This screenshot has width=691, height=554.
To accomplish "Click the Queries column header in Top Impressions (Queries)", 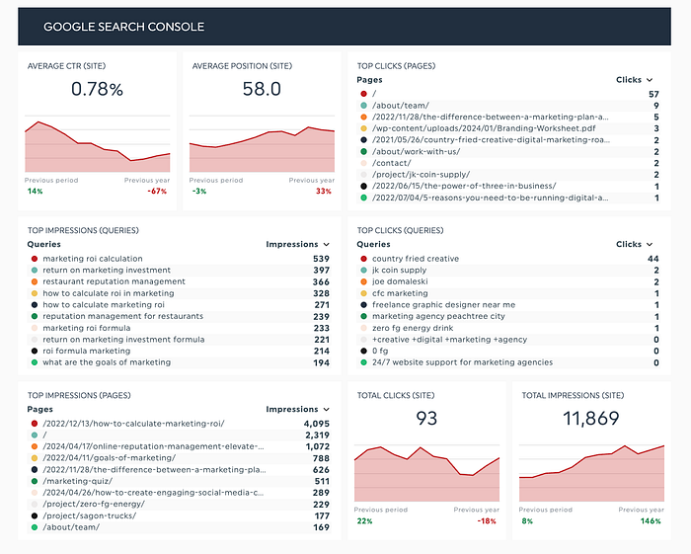I will coord(44,244).
